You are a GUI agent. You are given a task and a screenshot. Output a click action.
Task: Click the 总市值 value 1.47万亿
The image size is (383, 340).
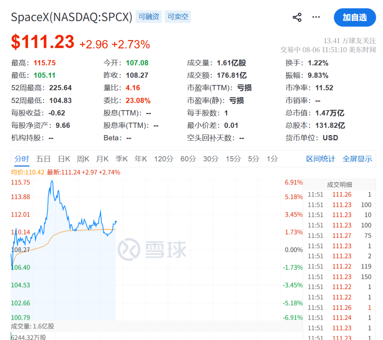(330, 113)
